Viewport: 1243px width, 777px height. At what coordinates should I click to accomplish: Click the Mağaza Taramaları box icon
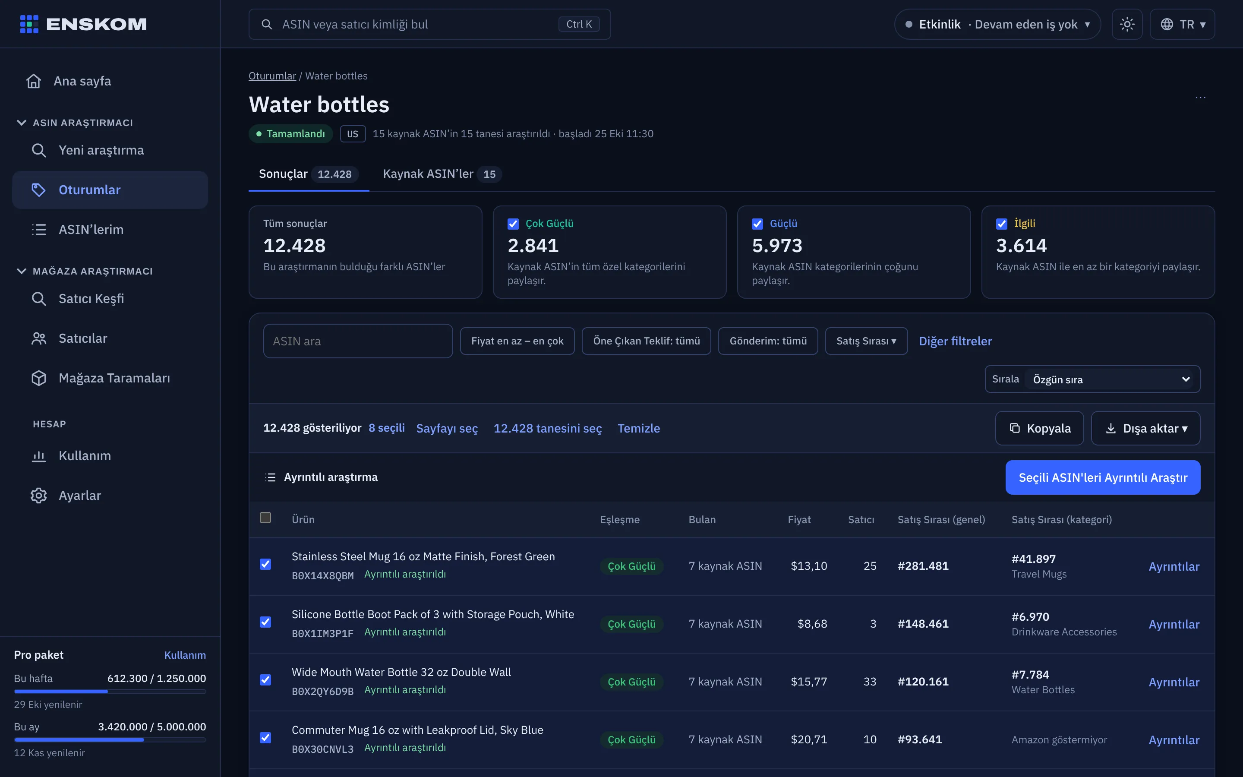(39, 378)
